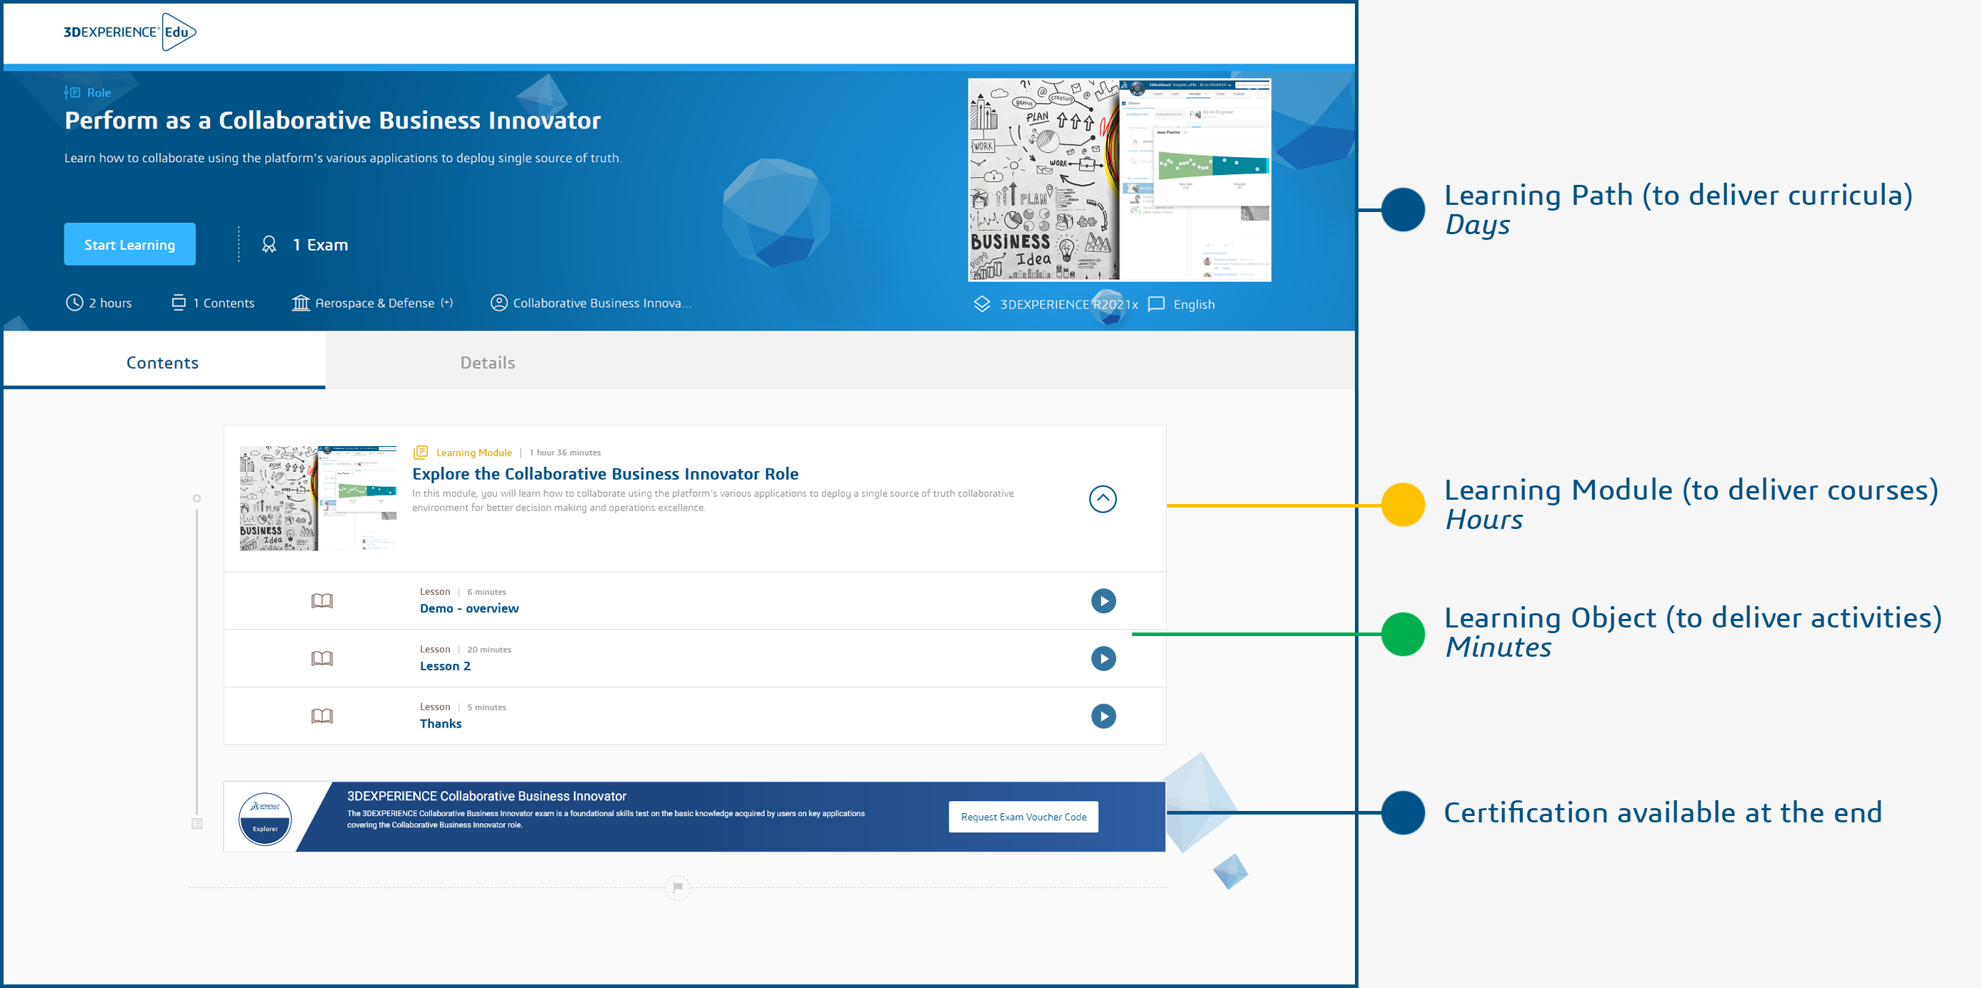Click the contents icon beside 1 Contents
Viewport: 1982px width, 988px height.
point(179,303)
